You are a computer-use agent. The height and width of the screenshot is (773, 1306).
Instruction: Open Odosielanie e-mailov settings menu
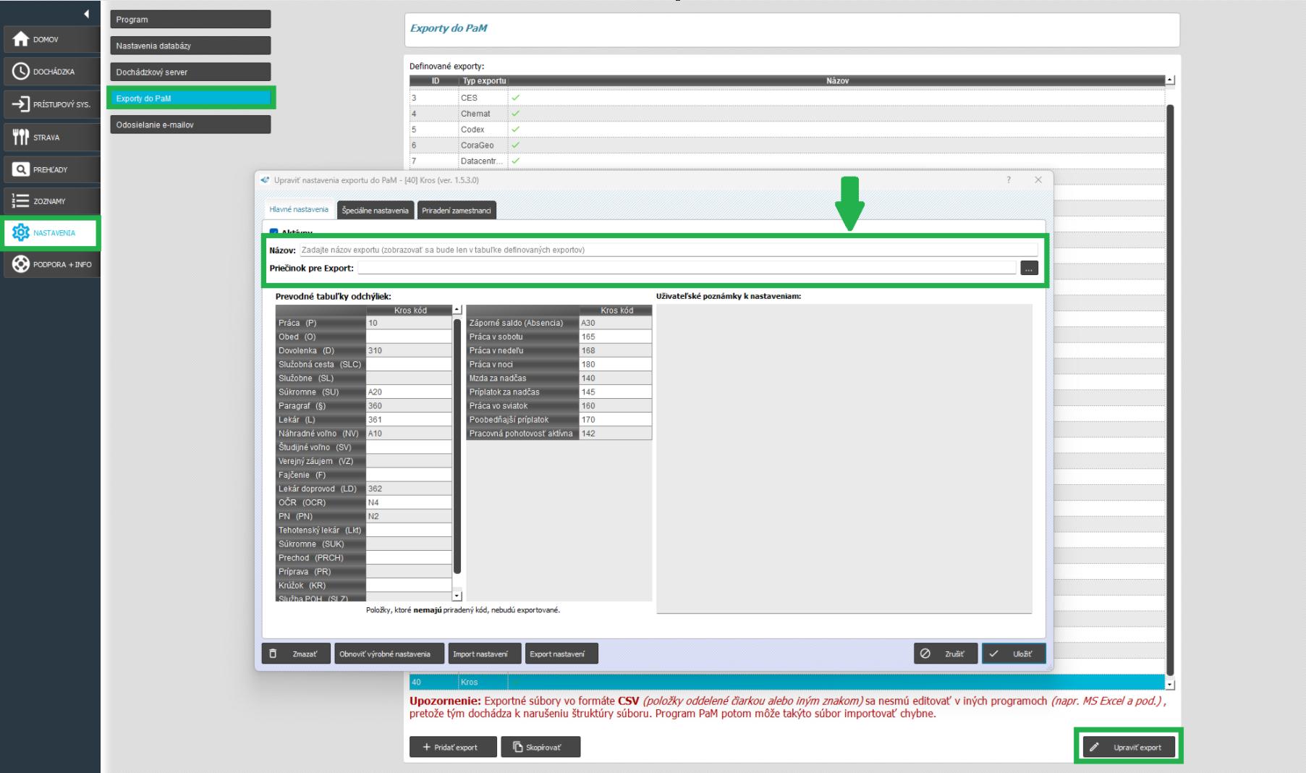(x=190, y=124)
